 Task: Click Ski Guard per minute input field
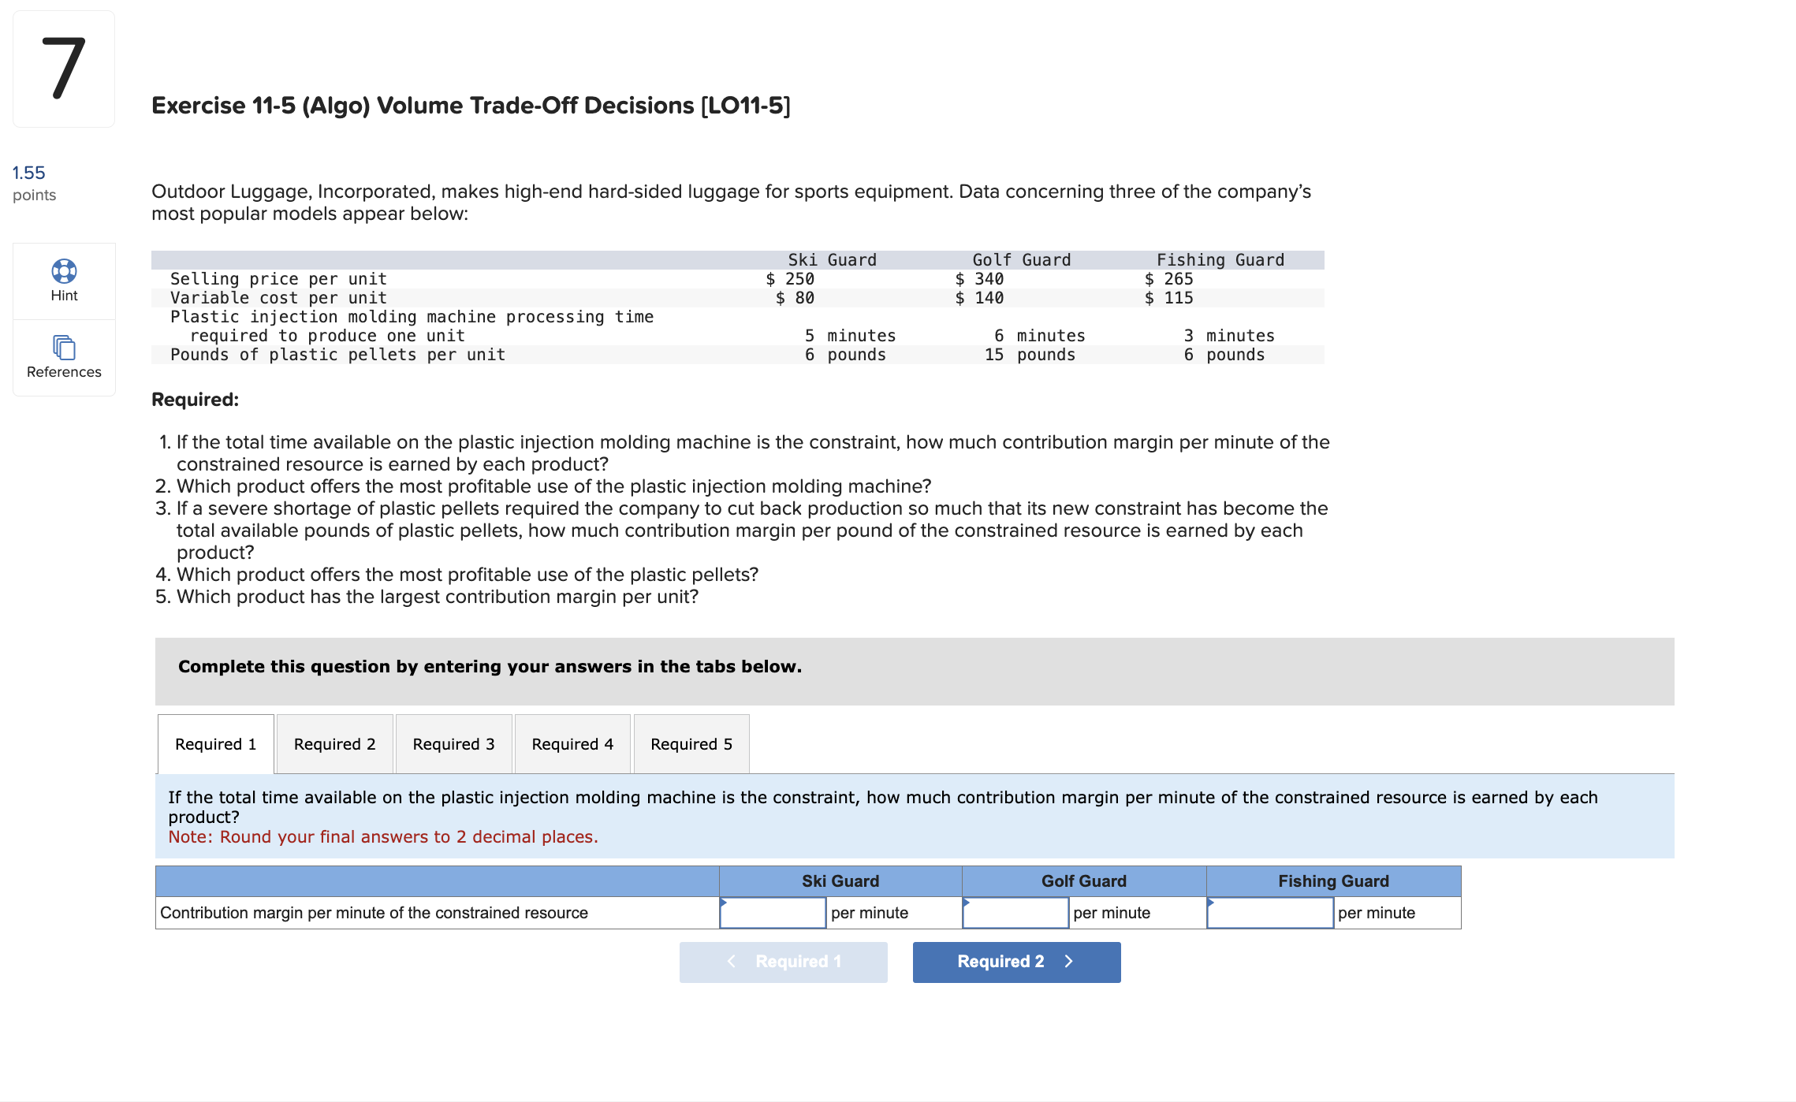(773, 913)
